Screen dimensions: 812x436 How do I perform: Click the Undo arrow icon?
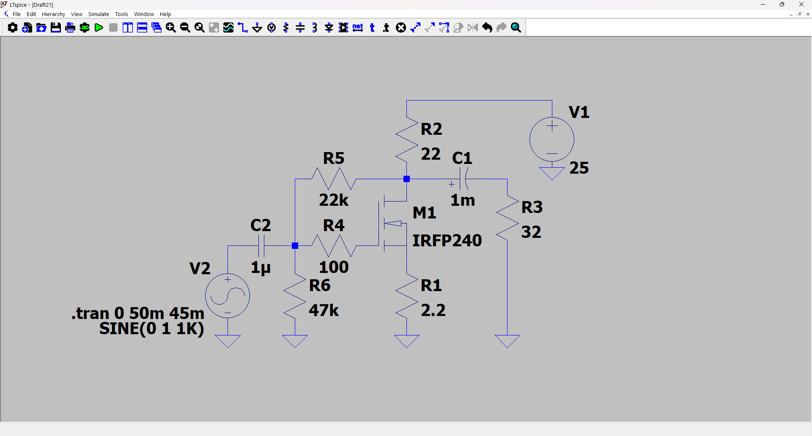487,28
